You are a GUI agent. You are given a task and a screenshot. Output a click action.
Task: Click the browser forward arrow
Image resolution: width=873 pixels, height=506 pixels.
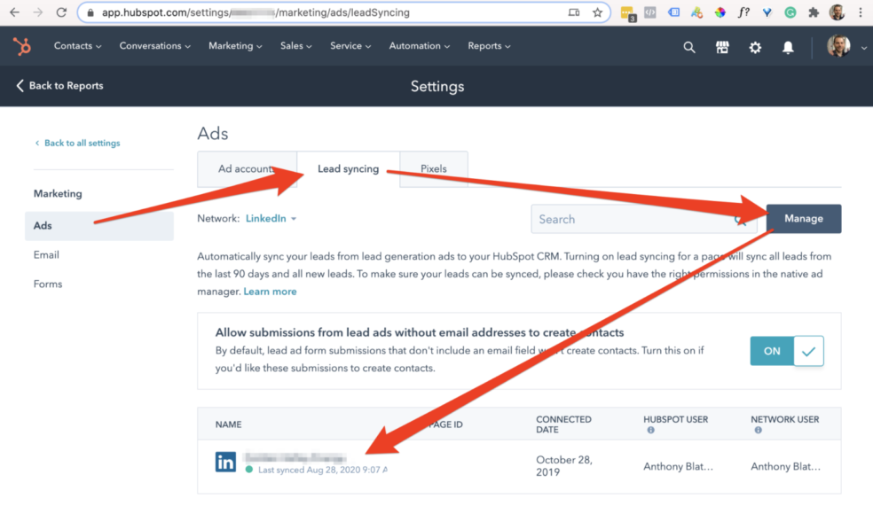tap(38, 12)
